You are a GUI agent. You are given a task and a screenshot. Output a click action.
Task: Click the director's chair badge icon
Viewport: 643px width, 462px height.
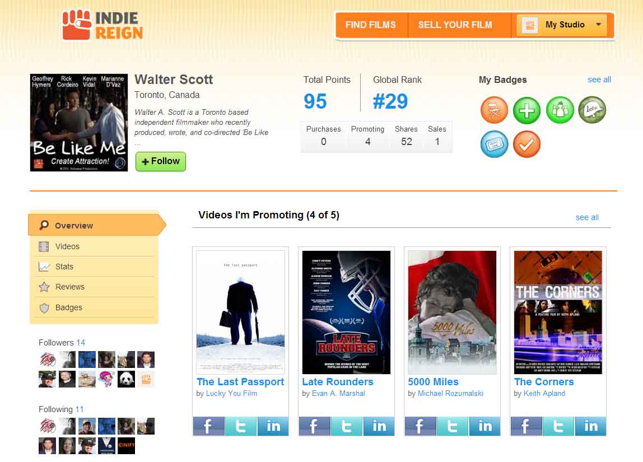tap(494, 110)
